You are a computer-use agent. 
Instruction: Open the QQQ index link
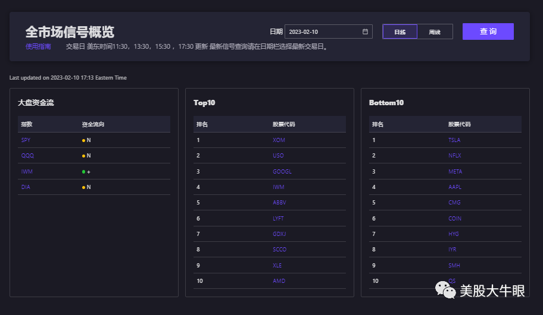(x=27, y=156)
